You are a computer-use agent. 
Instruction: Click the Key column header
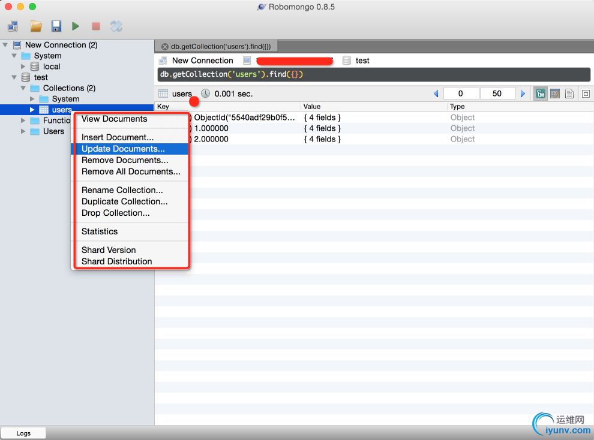(x=228, y=107)
